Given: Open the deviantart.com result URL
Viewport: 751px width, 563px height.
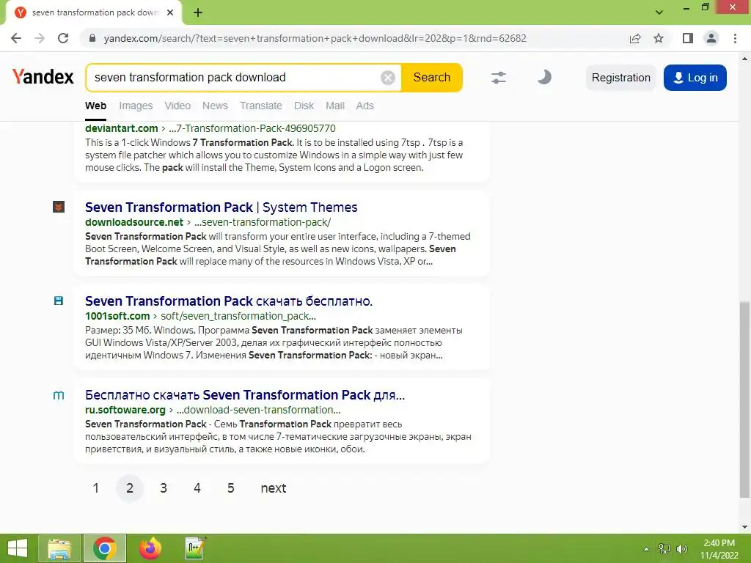Looking at the screenshot, I should pos(210,128).
